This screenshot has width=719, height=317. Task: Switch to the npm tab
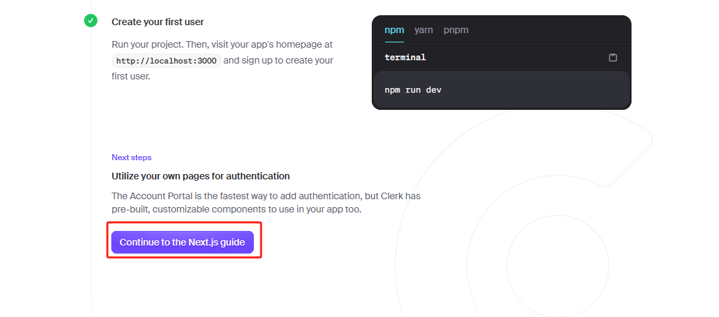coord(394,30)
